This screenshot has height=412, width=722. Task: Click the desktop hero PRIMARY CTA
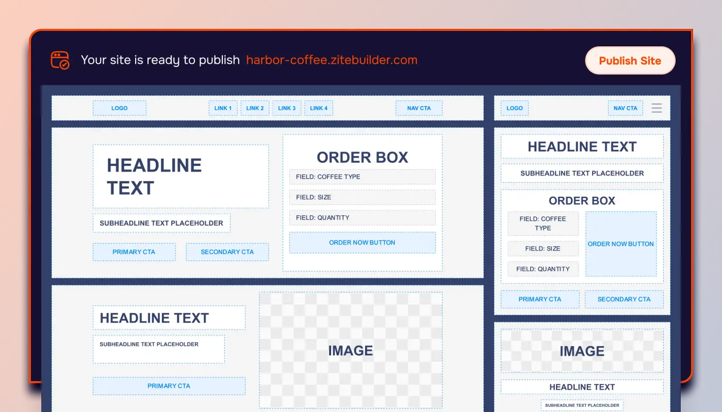134,252
